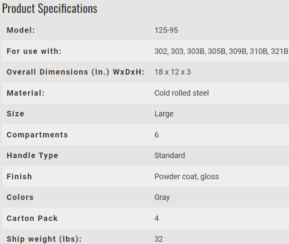Select the Large size value
Image resolution: width=289 pixels, height=244 pixels.
tap(164, 114)
